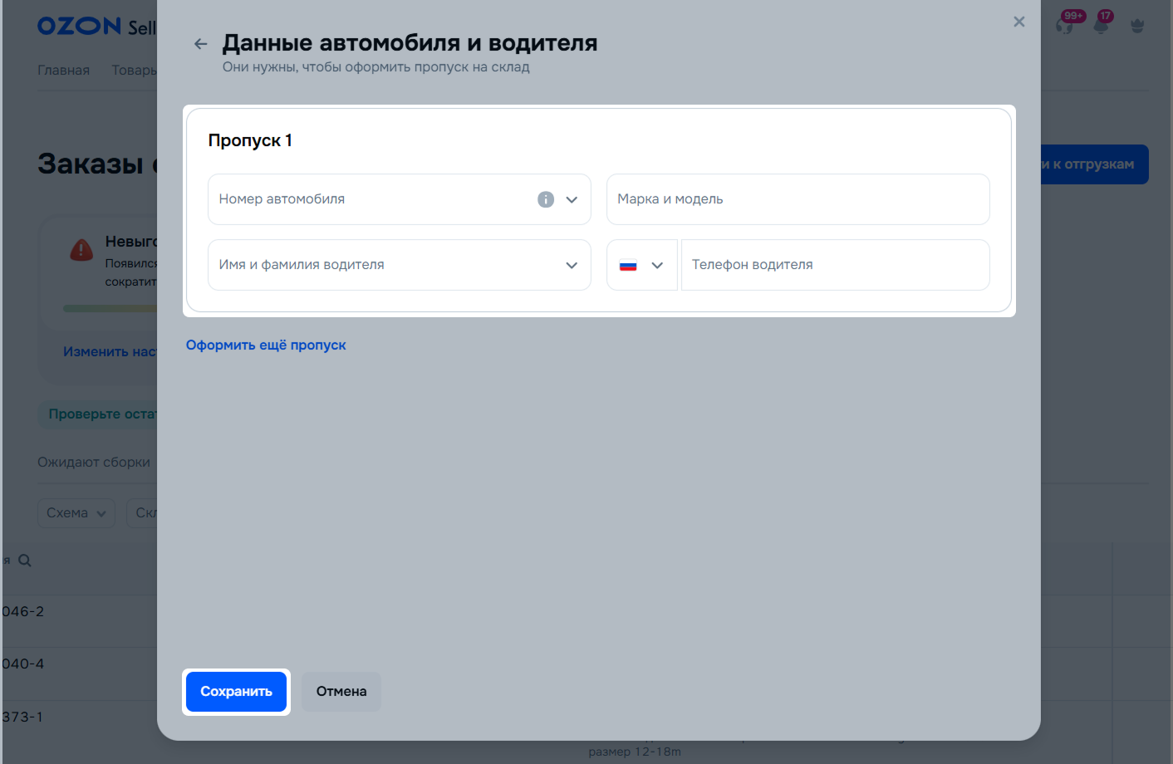Open support chat headset icon with 99+ badge
The height and width of the screenshot is (764, 1173).
[x=1065, y=25]
